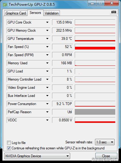Click the gray PerfCap Reason bar
This screenshot has height=163, width=121.
[x=95, y=112]
